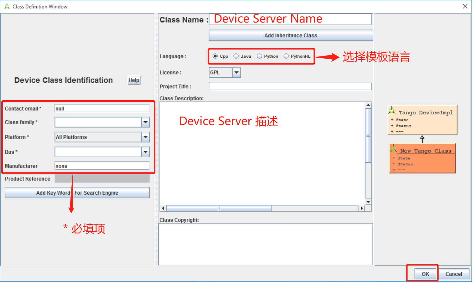The height and width of the screenshot is (283, 473).
Task: Click the horizontal scrollbar left arrow
Action: (x=163, y=208)
